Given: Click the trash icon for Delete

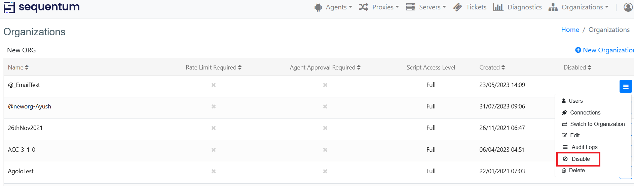Looking at the screenshot, I should [x=564, y=171].
